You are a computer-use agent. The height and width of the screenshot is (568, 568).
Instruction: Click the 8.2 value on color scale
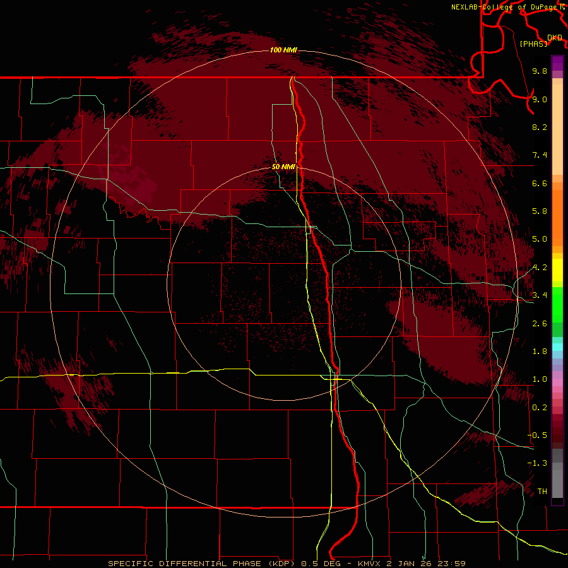[x=540, y=127]
